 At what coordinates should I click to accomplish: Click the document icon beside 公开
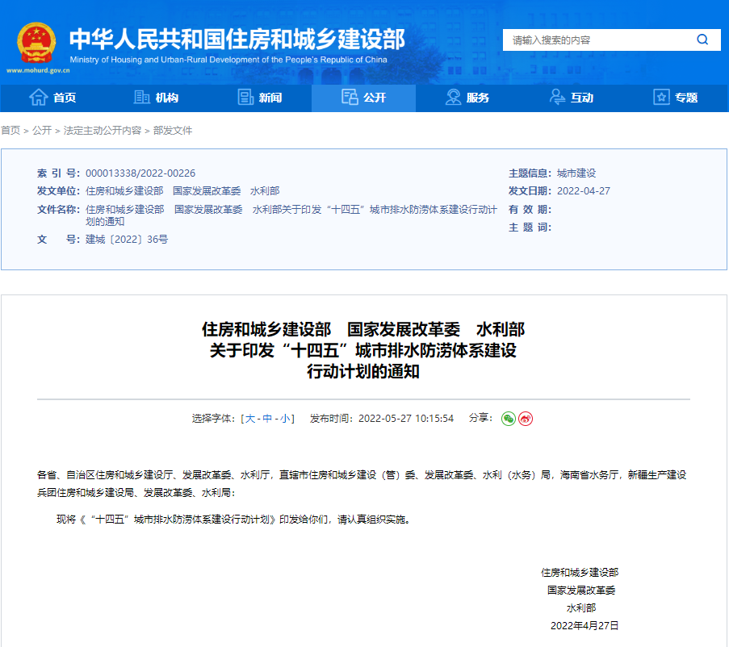(350, 97)
